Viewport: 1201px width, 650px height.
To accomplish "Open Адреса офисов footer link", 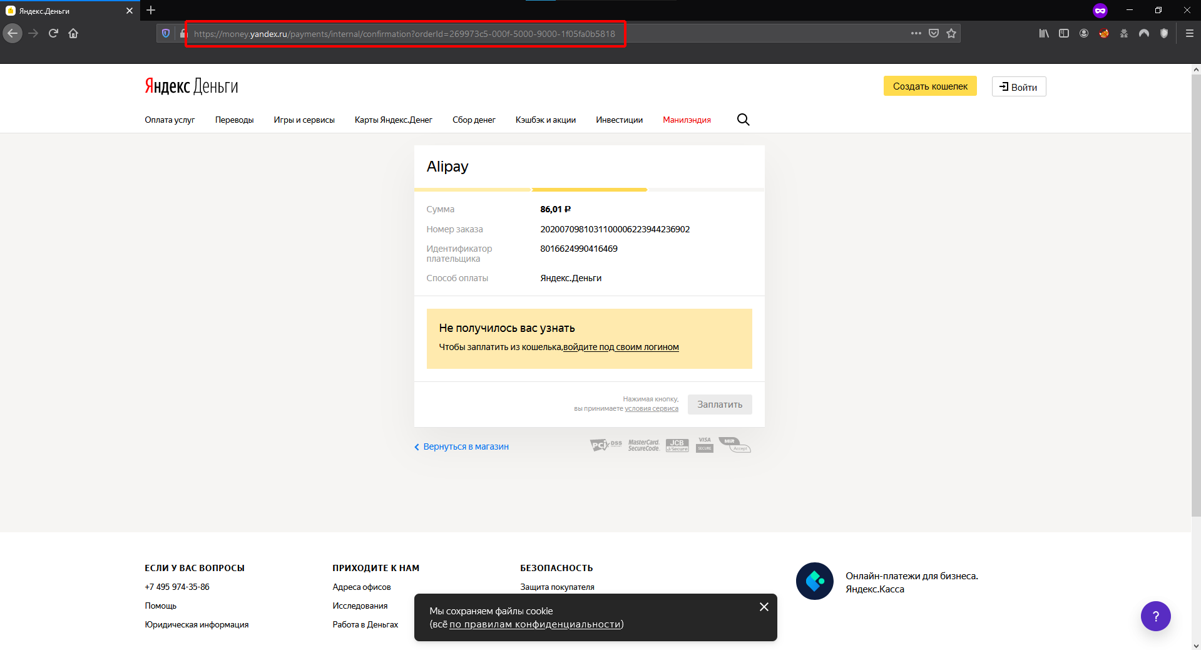I will point(362,587).
